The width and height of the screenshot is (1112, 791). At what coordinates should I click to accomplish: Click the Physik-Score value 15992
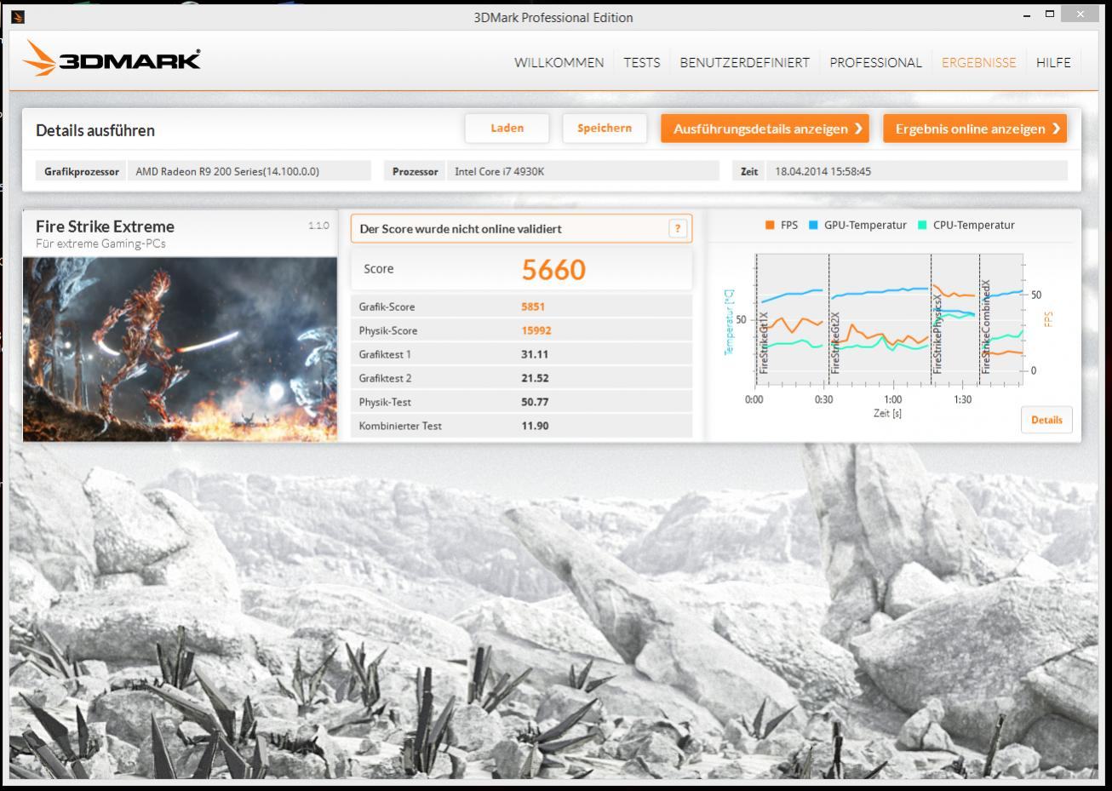pyautogui.click(x=536, y=330)
